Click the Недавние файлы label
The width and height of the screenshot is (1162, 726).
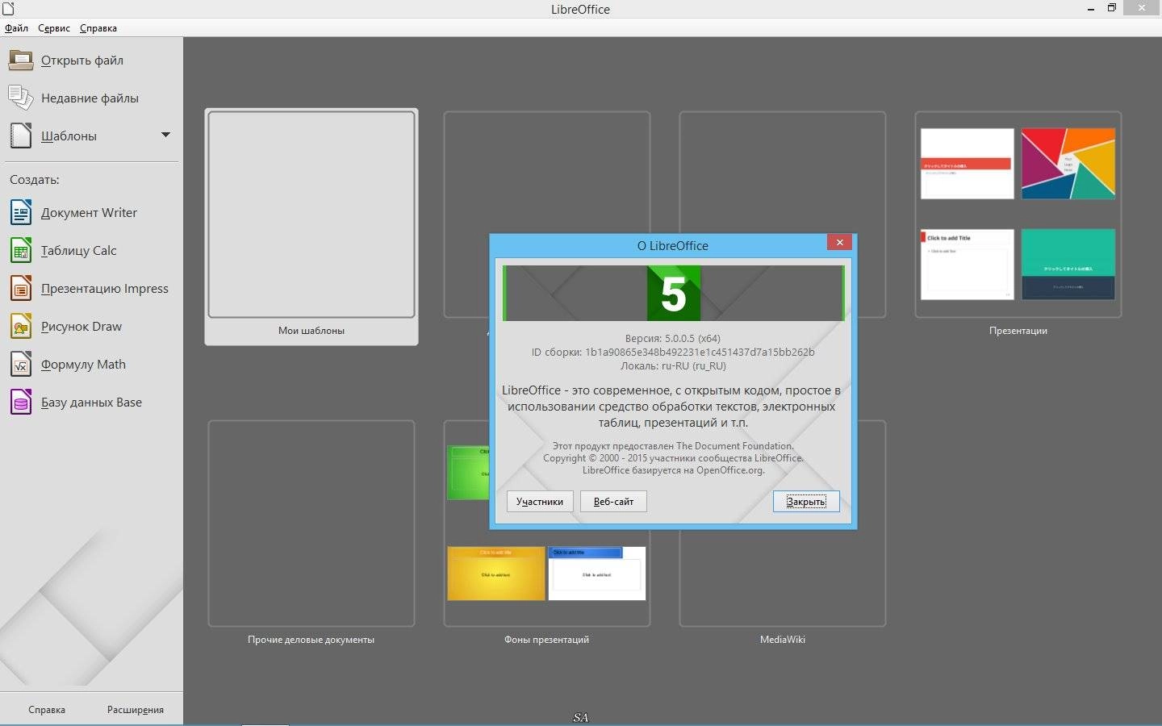(90, 98)
